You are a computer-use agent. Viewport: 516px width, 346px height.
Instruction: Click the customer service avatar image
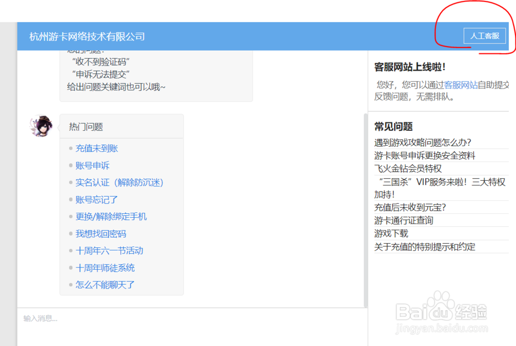[42, 125]
